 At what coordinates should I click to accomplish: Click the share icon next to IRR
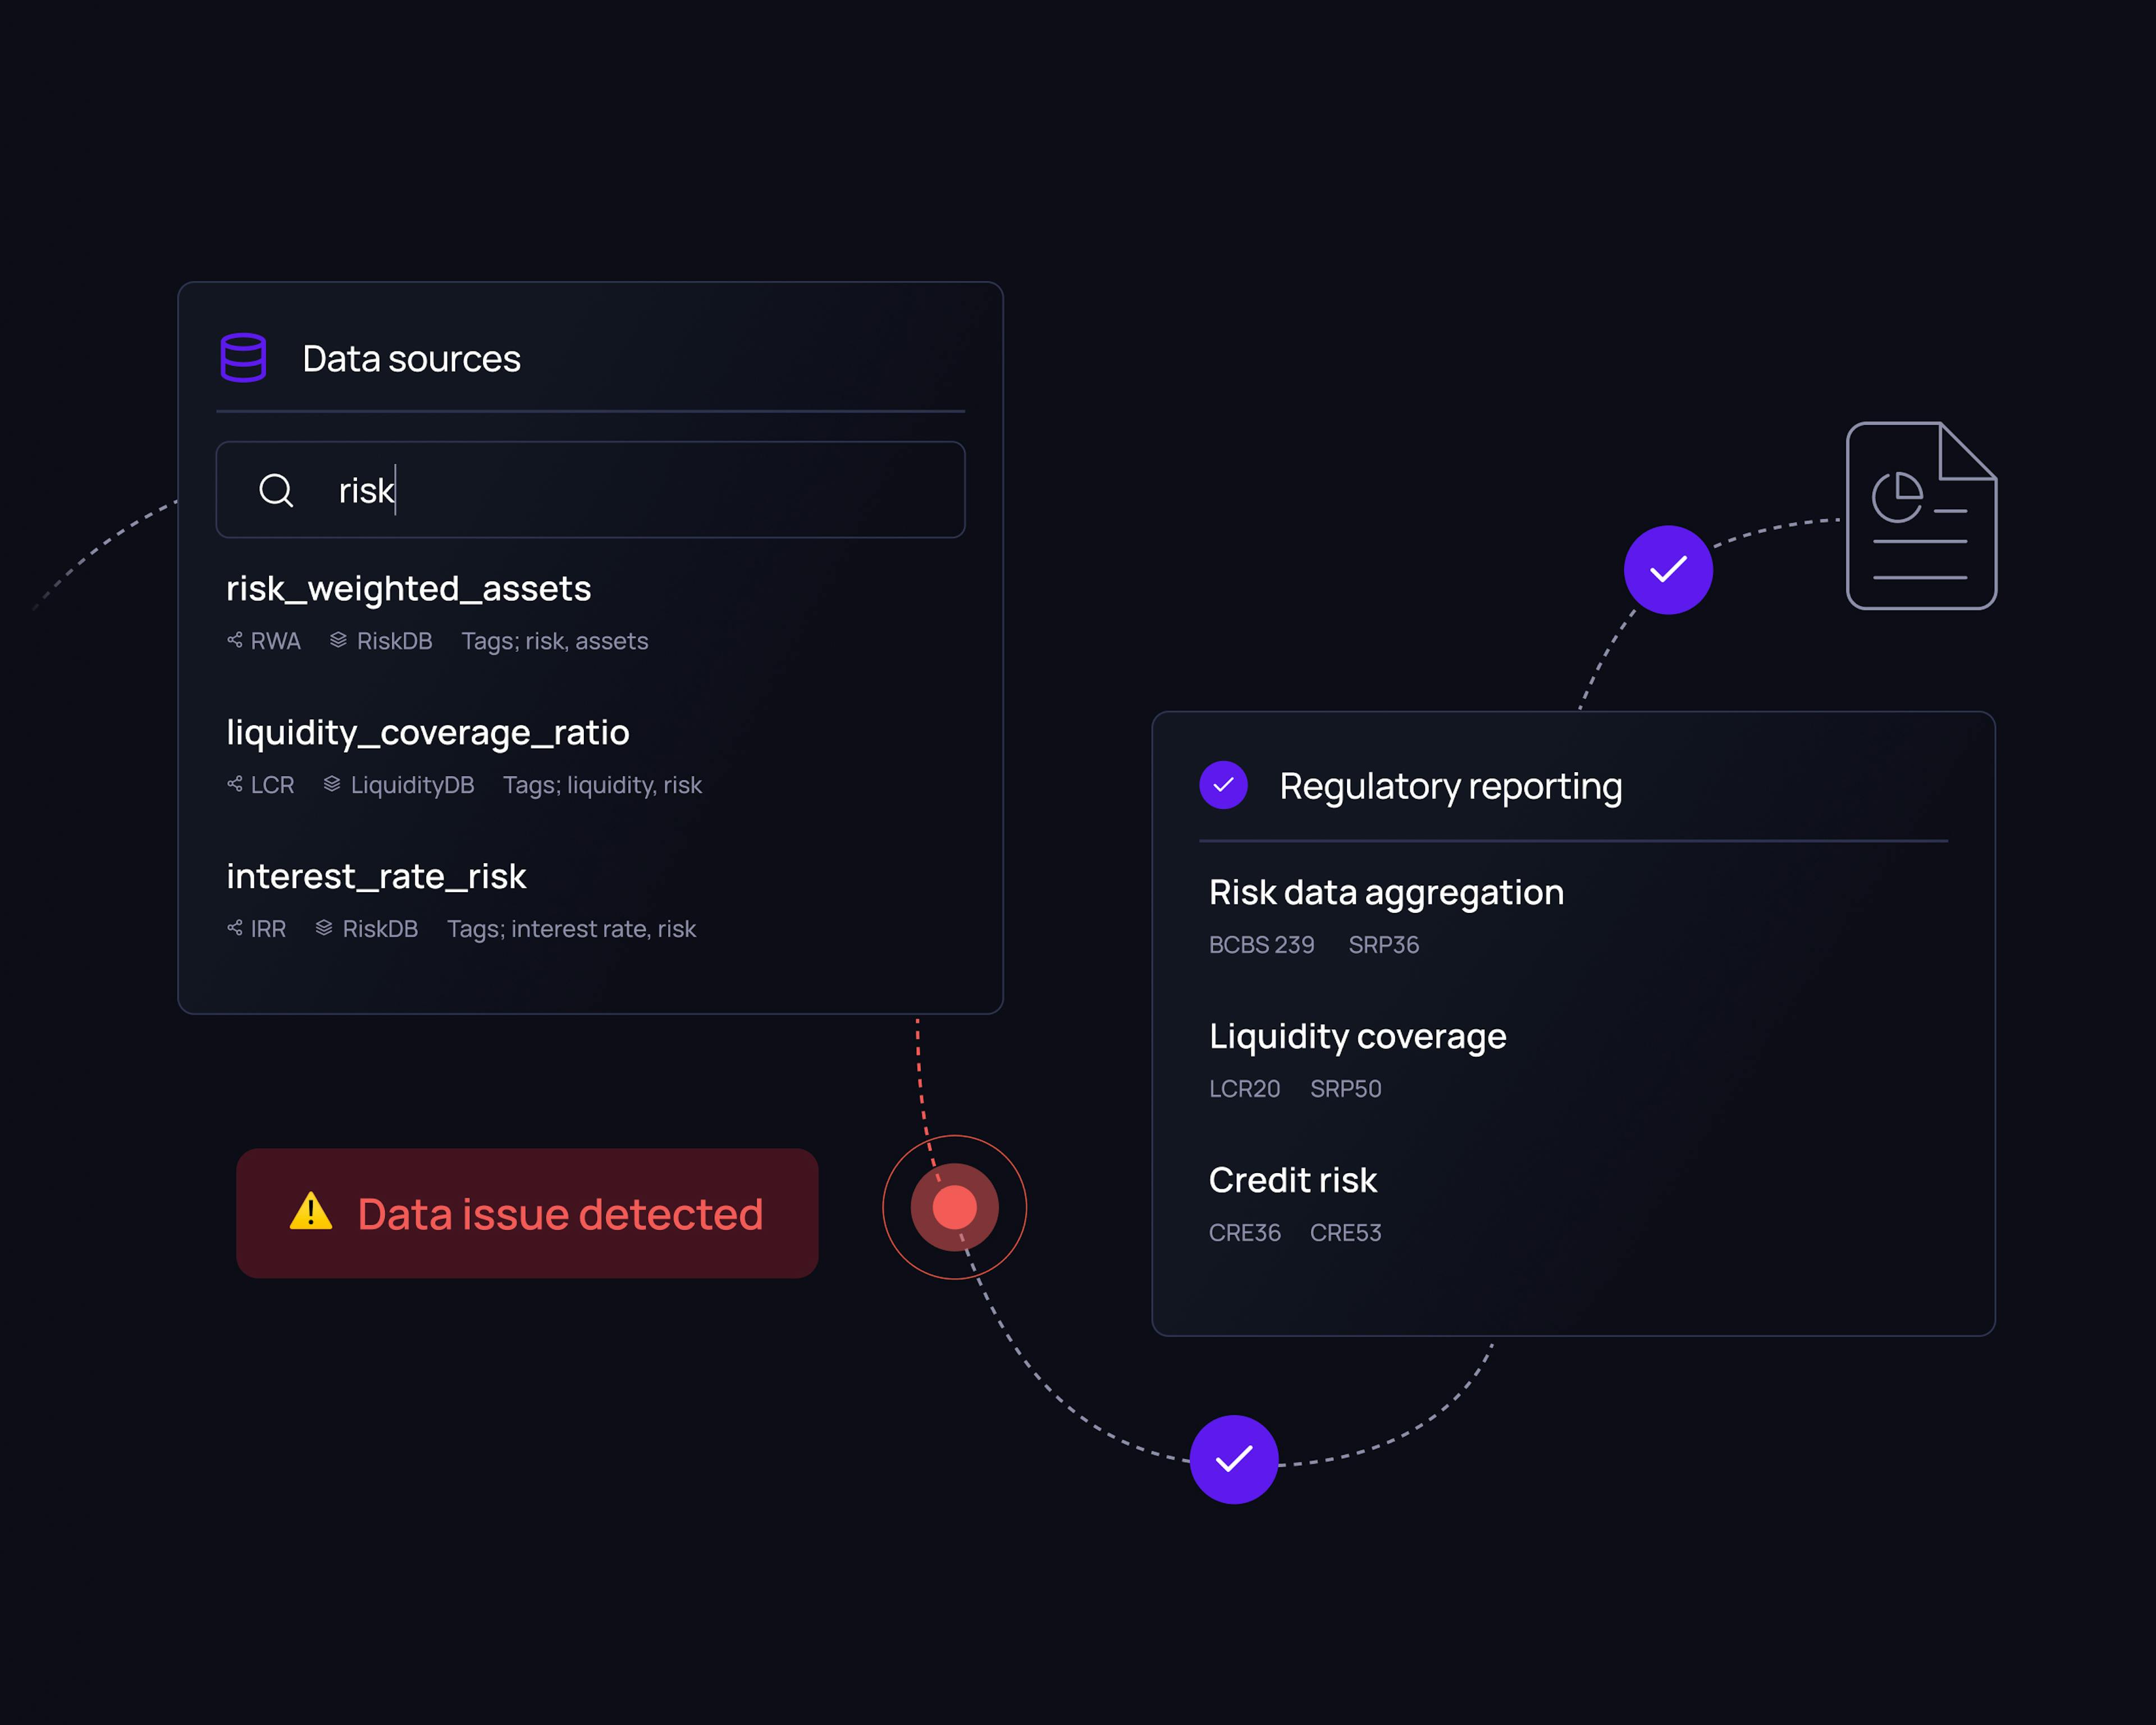[x=235, y=928]
